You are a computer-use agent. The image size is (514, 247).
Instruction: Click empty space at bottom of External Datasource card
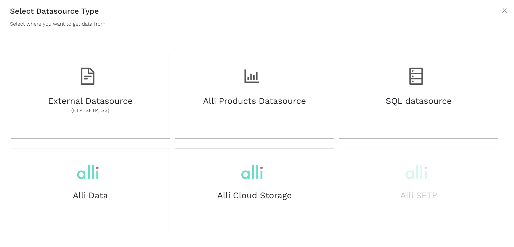coord(90,127)
